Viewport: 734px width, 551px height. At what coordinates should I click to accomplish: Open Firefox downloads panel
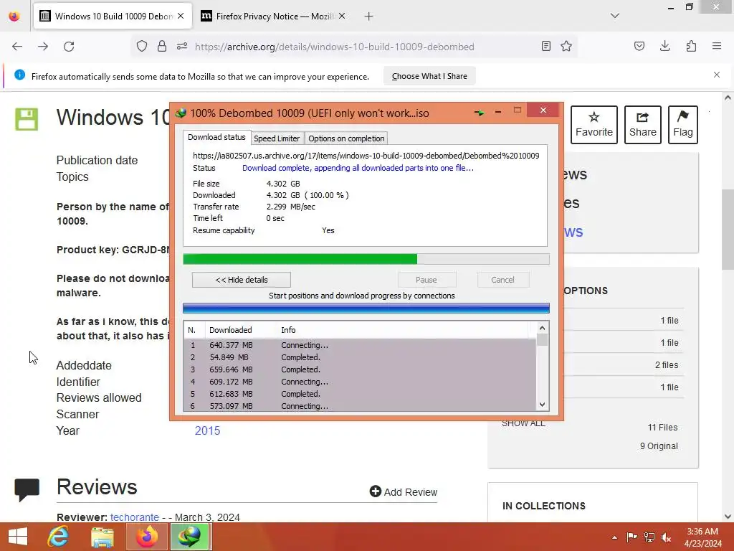tap(664, 46)
